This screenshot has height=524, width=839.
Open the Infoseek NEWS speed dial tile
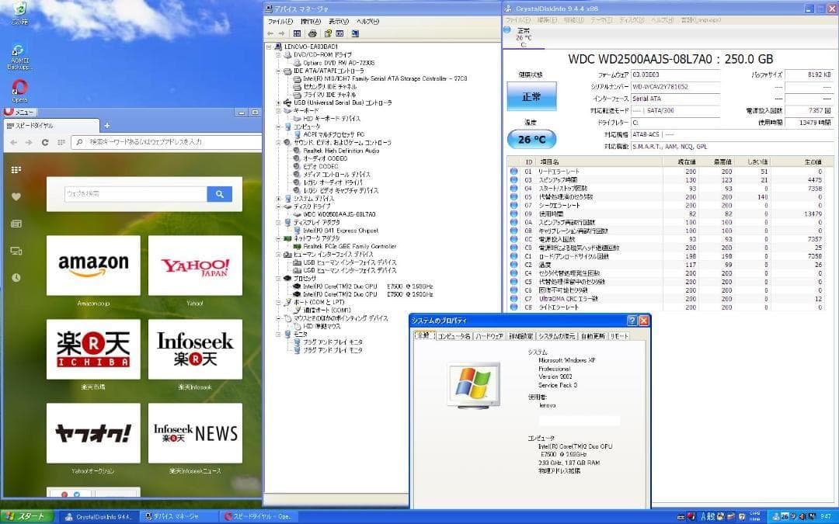195,433
